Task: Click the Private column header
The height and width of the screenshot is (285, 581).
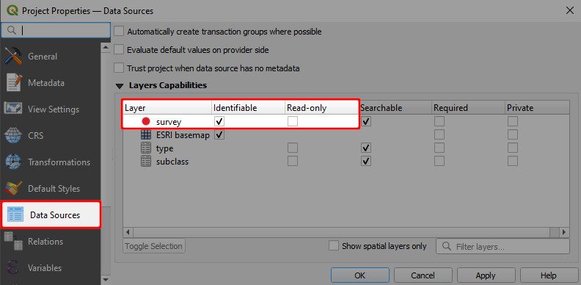Action: click(x=537, y=108)
